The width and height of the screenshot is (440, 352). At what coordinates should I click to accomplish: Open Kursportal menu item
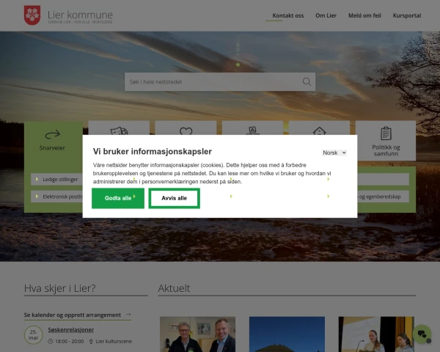[407, 15]
